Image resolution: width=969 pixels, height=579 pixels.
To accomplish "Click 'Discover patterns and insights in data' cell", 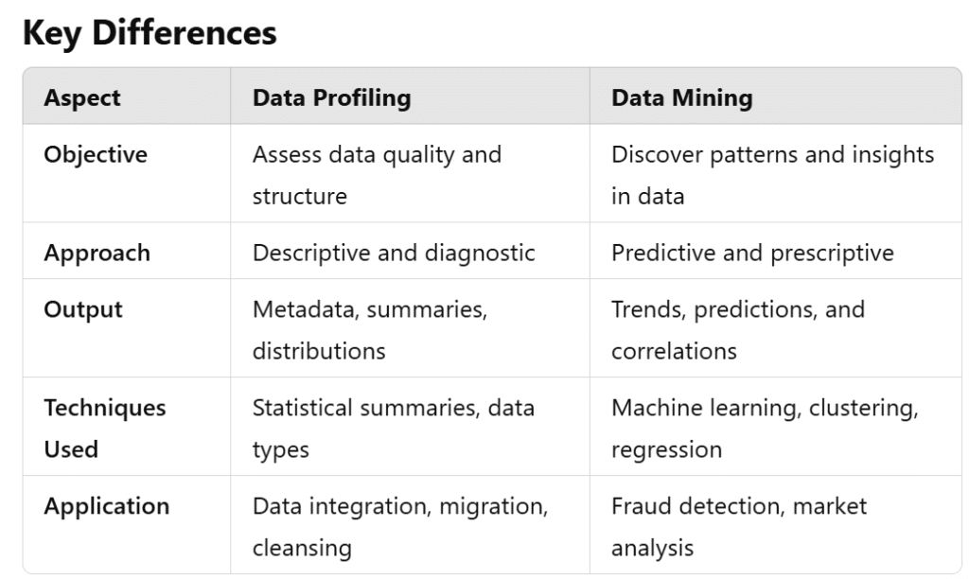I will coord(772,175).
